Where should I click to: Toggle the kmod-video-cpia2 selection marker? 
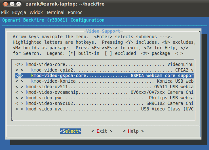pos(19,70)
